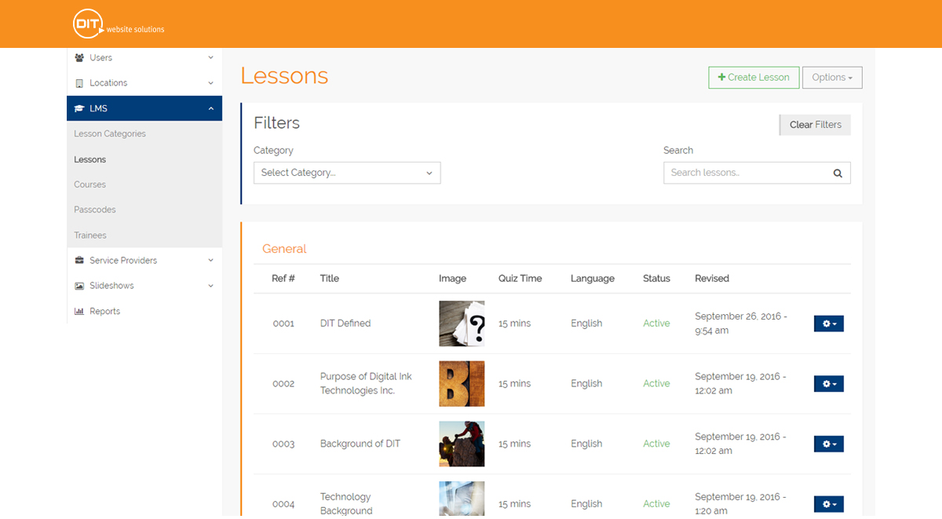Image resolution: width=942 pixels, height=519 pixels.
Task: Open the Options dropdown button
Action: pos(832,77)
